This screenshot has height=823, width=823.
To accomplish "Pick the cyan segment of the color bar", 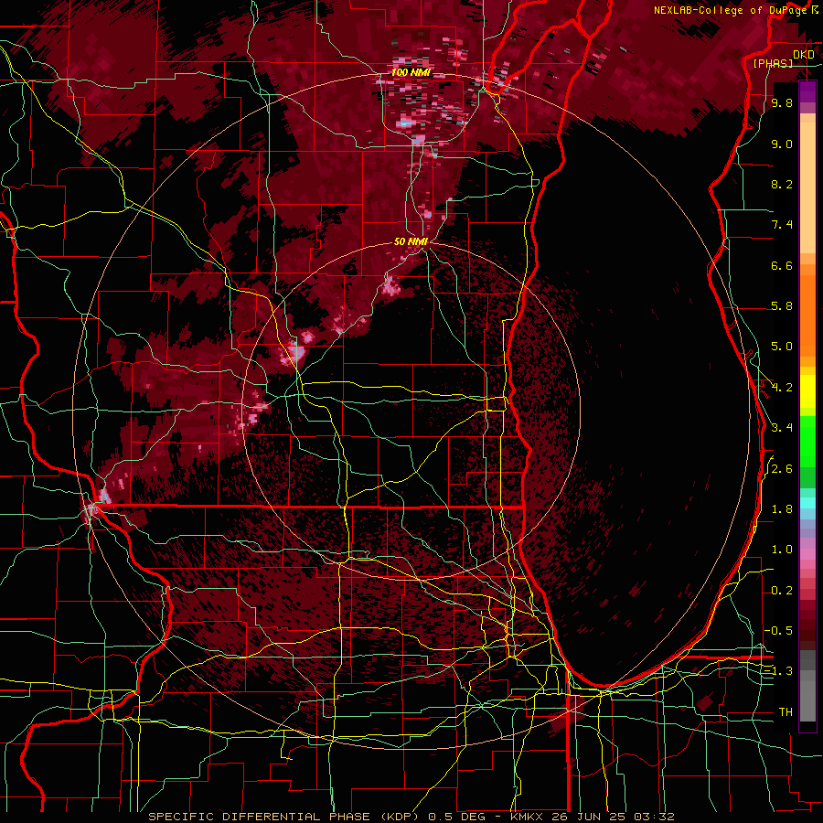I will [x=807, y=503].
